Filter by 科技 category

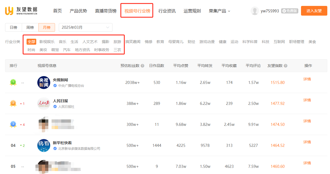point(266,42)
